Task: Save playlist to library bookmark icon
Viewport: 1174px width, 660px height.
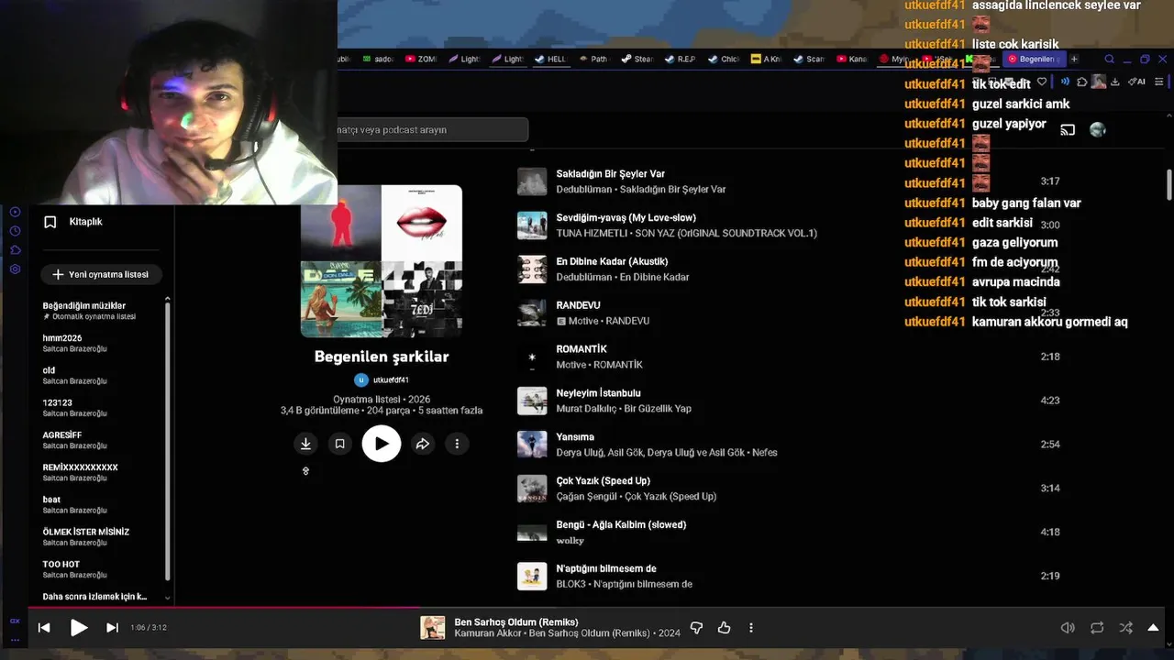Action: 339,444
